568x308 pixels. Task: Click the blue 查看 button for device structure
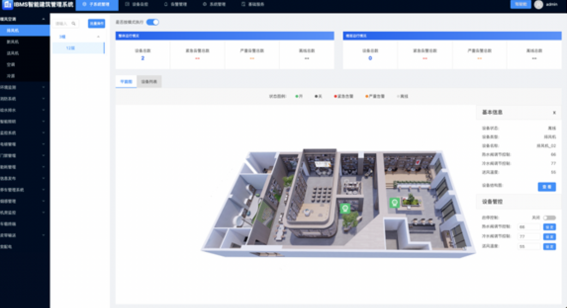547,187
